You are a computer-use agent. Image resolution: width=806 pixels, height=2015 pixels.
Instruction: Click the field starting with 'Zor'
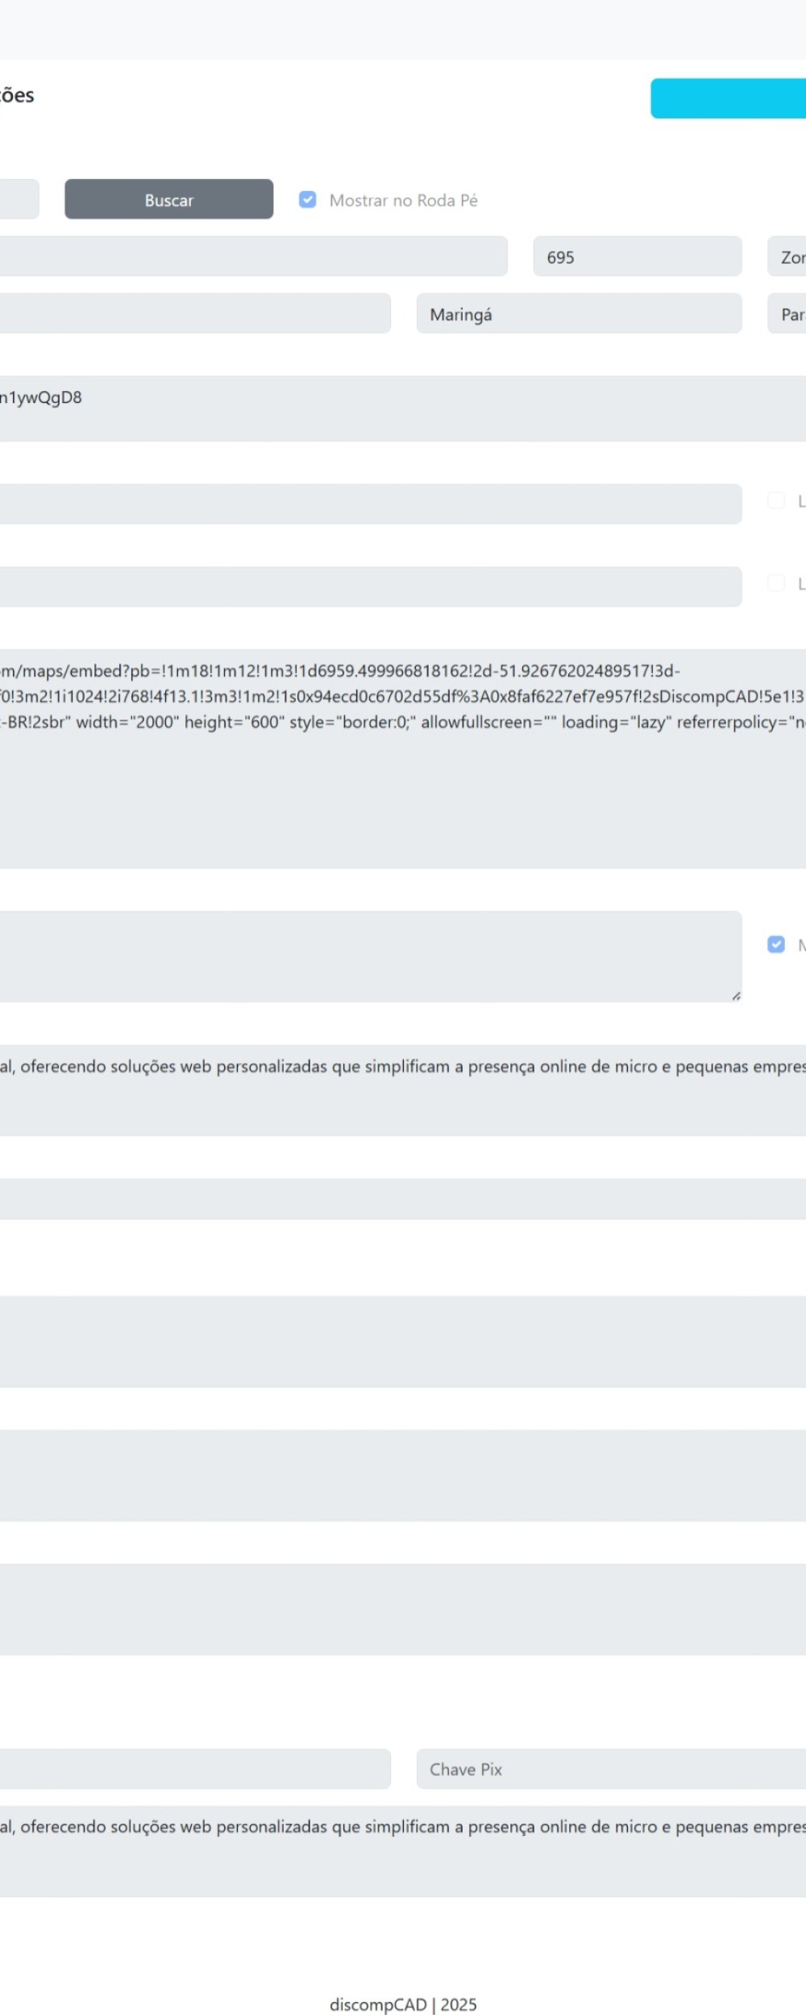(788, 256)
